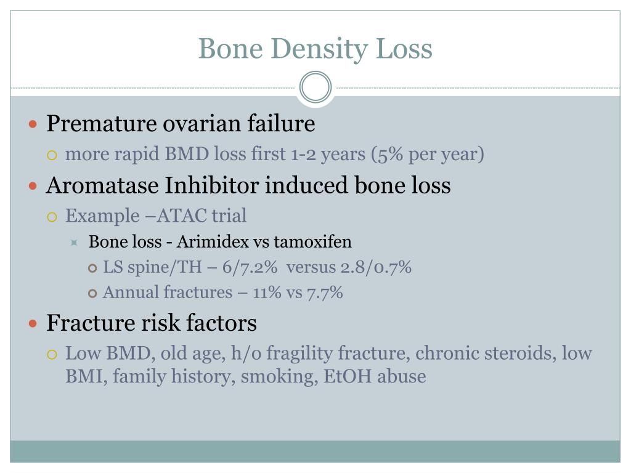Select the Low BMD, old age risk factors text
The width and height of the screenshot is (631, 473).
pyautogui.click(x=328, y=365)
